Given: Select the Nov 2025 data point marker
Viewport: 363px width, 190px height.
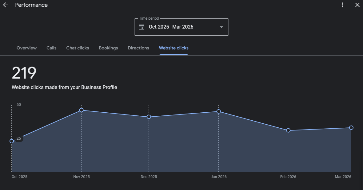Looking at the screenshot, I should [x=81, y=110].
